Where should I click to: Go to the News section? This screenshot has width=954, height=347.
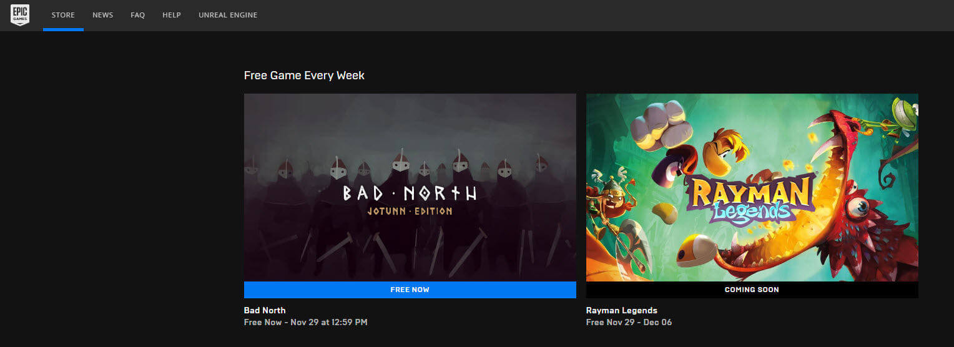tap(102, 15)
